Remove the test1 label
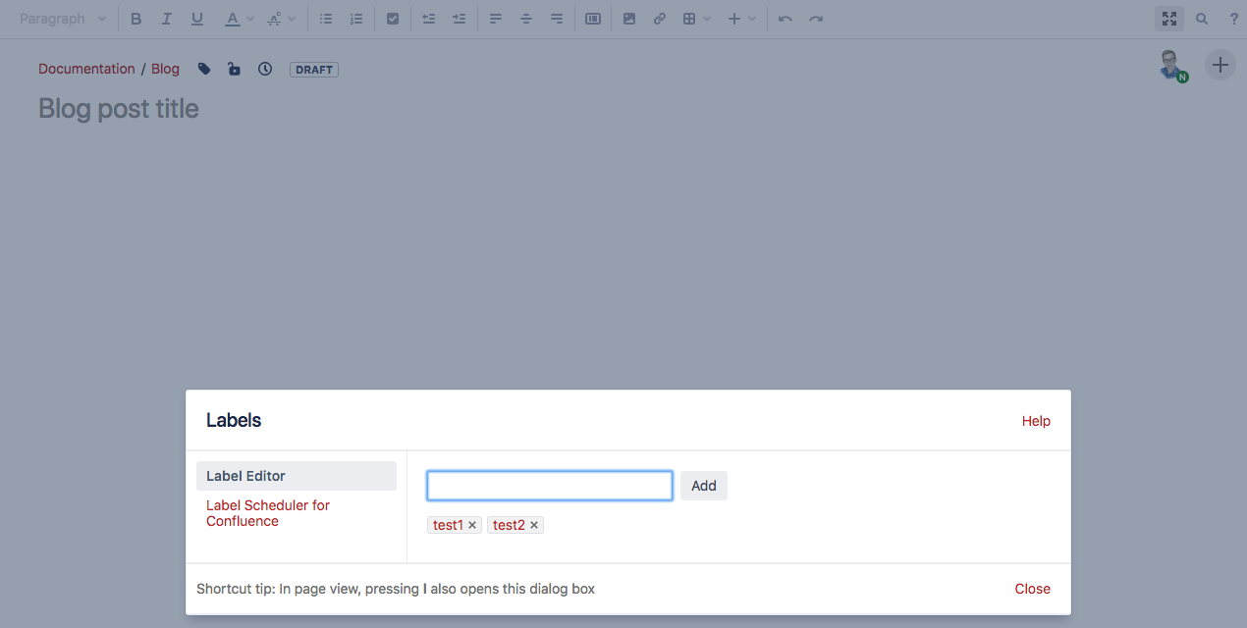Screen dimensions: 1247x628 coord(472,524)
